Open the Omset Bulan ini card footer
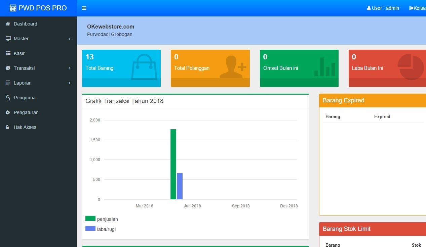Screen dimensions: 426x247 299,83
